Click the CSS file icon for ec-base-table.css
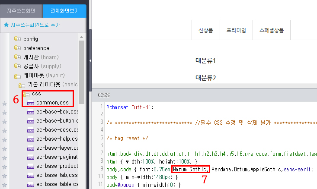The width and height of the screenshot is (317, 189). pos(31,185)
